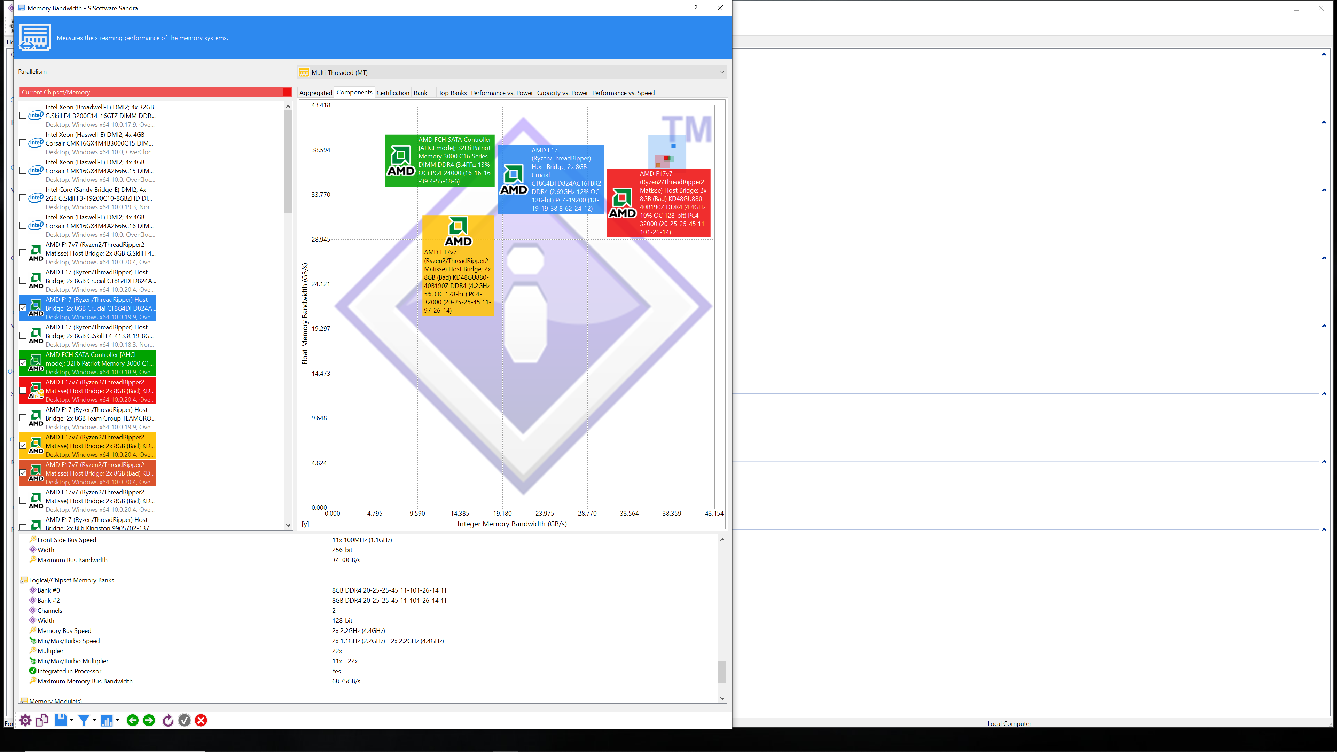The width and height of the screenshot is (1337, 752).
Task: Open the Rank tab
Action: (x=420, y=93)
